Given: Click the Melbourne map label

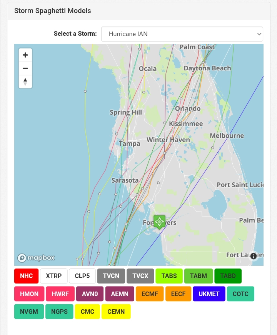Looking at the screenshot, I should pyautogui.click(x=227, y=135).
